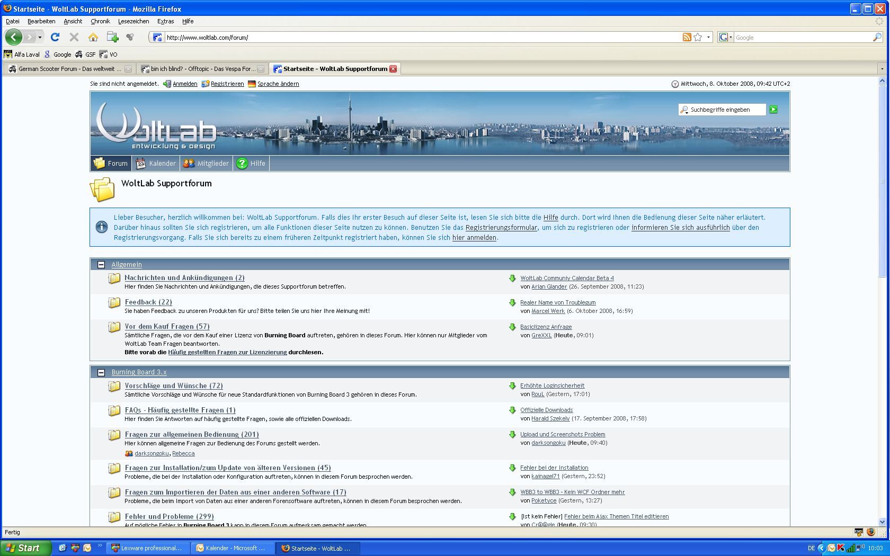Open the search engine selector dropdown

click(x=725, y=37)
